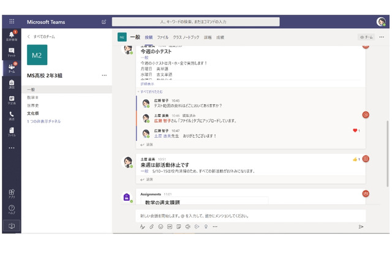Open Calls phone icon in rail
Viewport: 392px width, 261px height.
point(12,116)
